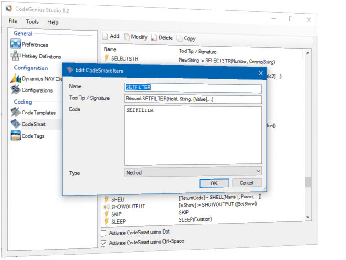Minimize the CodeGenius Studio window
This screenshot has width=346, height=260.
tap(274, 19)
